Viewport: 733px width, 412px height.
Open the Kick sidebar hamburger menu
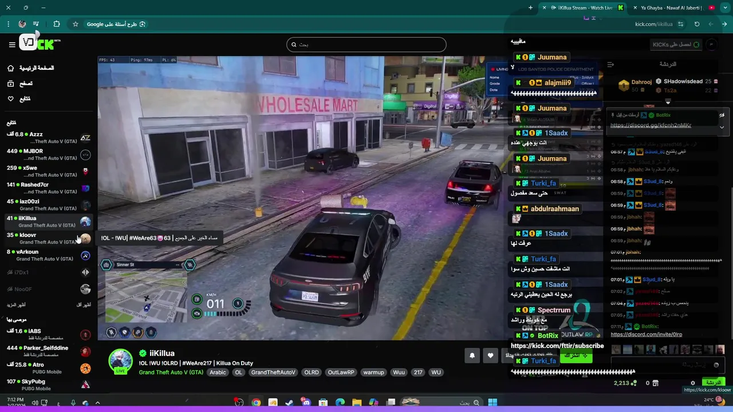pyautogui.click(x=11, y=45)
